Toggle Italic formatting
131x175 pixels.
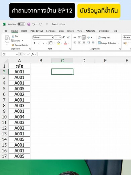[39, 43]
